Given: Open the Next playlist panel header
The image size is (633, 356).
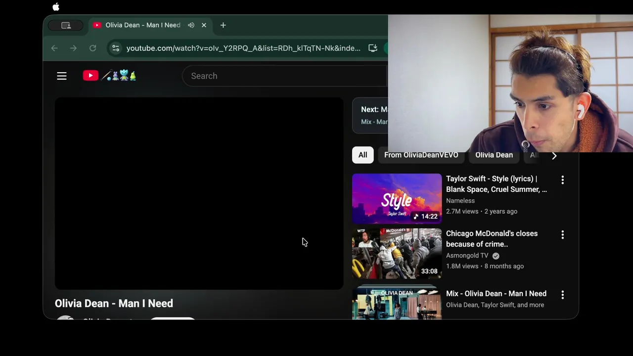Looking at the screenshot, I should point(370,115).
